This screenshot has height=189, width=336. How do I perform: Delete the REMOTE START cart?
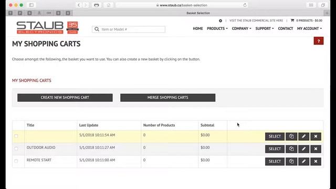pos(316,161)
